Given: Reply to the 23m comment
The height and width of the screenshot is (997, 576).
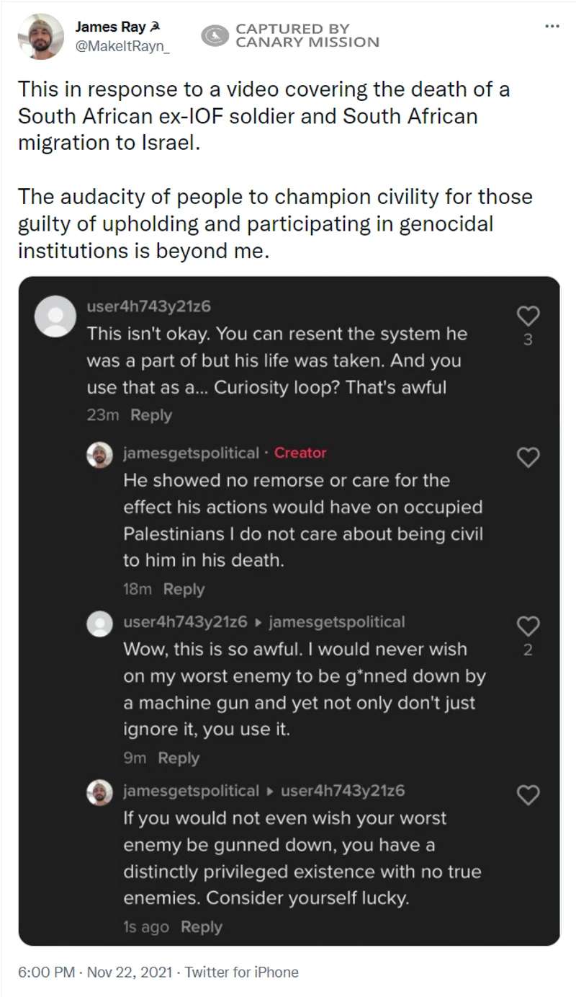Looking at the screenshot, I should 151,415.
